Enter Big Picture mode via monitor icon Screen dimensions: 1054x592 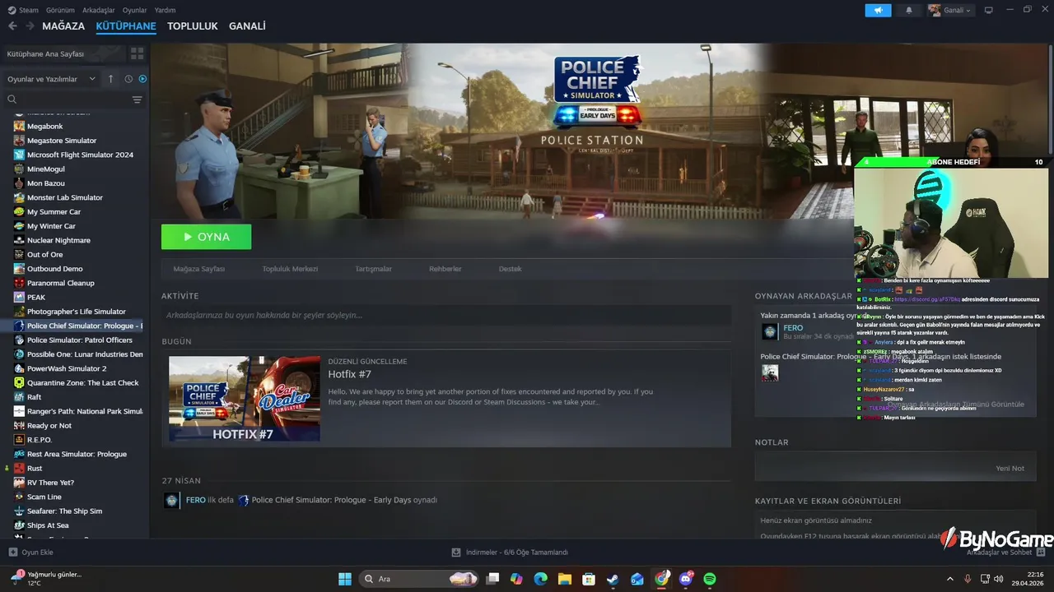pos(989,10)
